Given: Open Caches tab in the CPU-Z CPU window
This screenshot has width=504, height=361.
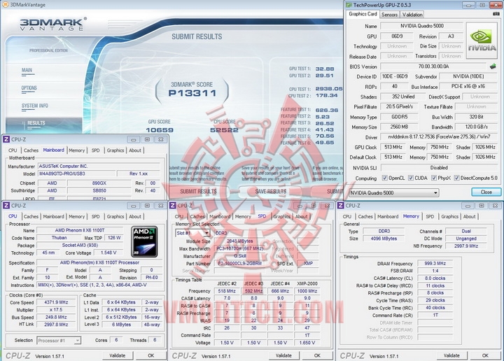Looking at the screenshot, I should coord(31,216).
